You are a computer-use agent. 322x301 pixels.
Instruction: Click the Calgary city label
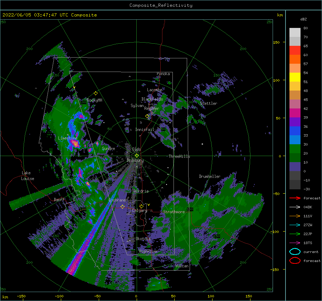[x=140, y=210]
